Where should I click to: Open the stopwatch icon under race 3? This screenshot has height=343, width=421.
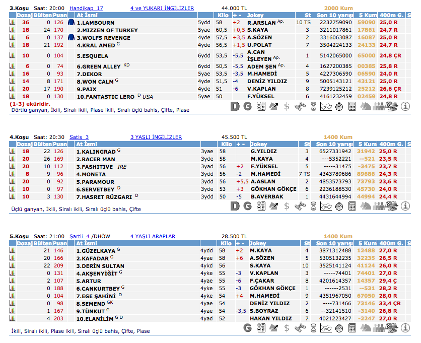coord(339,106)
